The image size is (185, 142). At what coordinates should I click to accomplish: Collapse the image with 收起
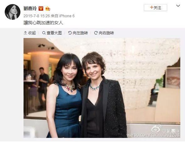(30, 33)
